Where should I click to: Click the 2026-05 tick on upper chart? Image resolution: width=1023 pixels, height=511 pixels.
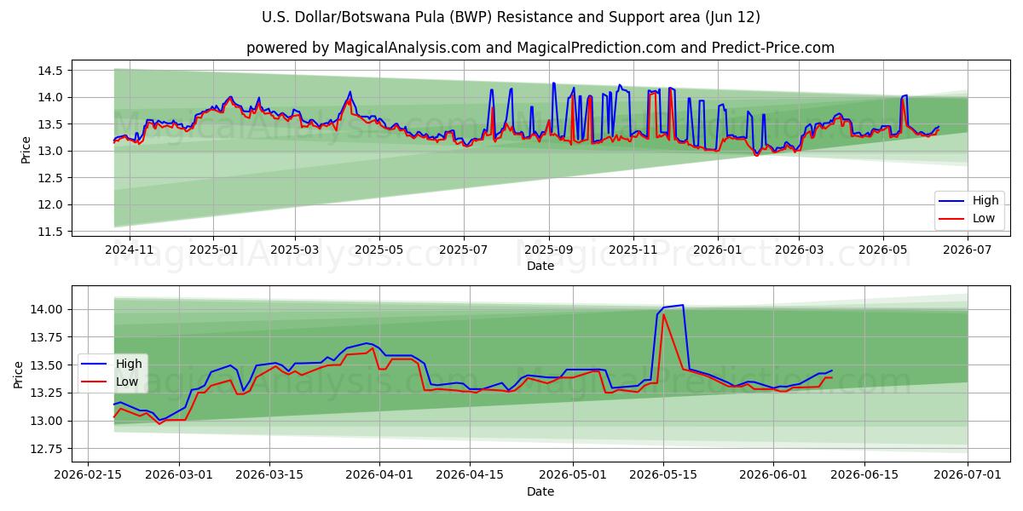point(882,250)
